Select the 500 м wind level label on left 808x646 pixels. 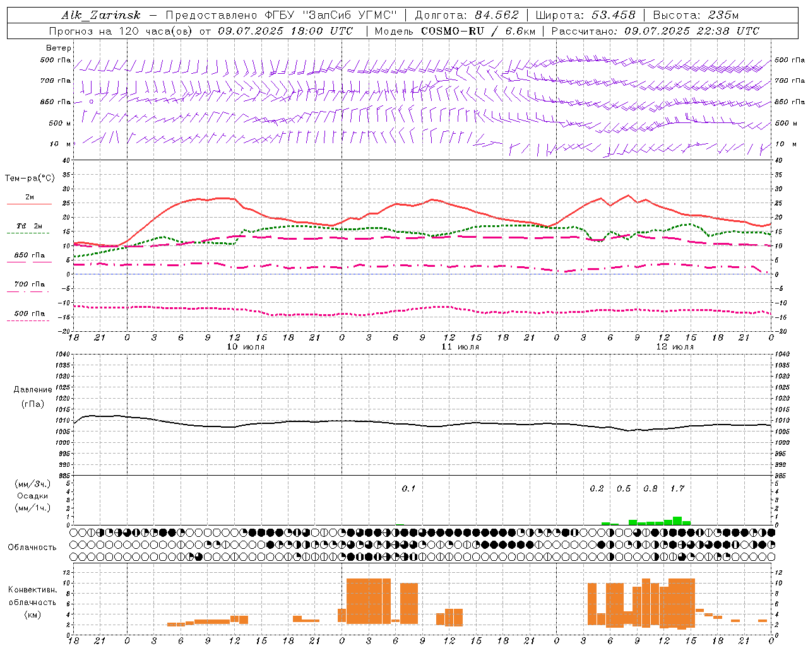click(60, 123)
